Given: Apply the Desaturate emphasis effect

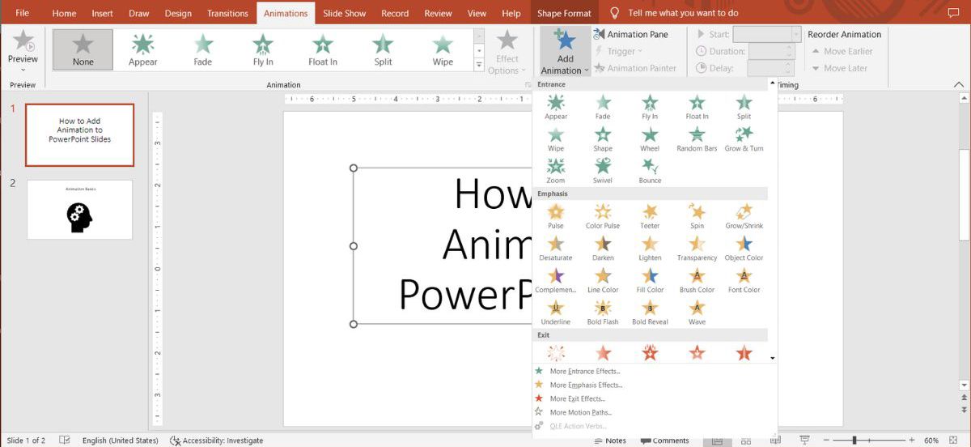Looking at the screenshot, I should pos(555,249).
